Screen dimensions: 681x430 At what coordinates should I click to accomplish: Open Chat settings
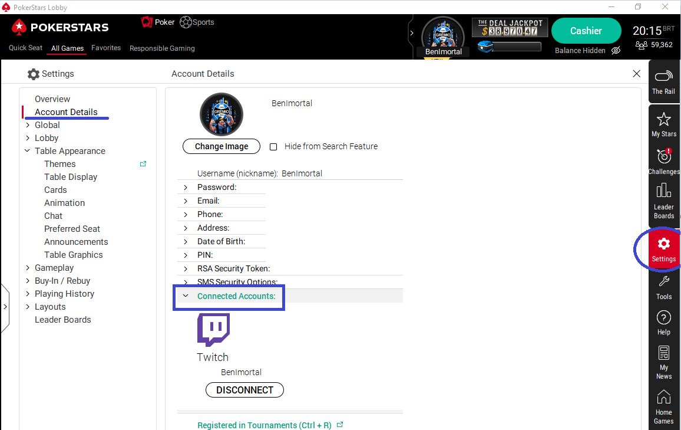pyautogui.click(x=54, y=216)
